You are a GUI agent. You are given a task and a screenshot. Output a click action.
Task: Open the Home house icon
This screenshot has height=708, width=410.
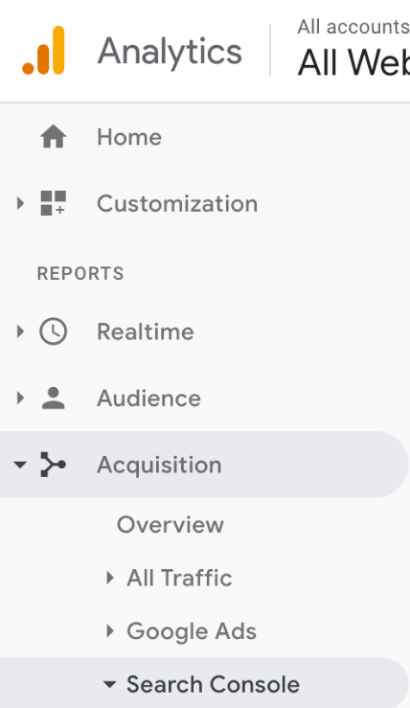(x=54, y=136)
